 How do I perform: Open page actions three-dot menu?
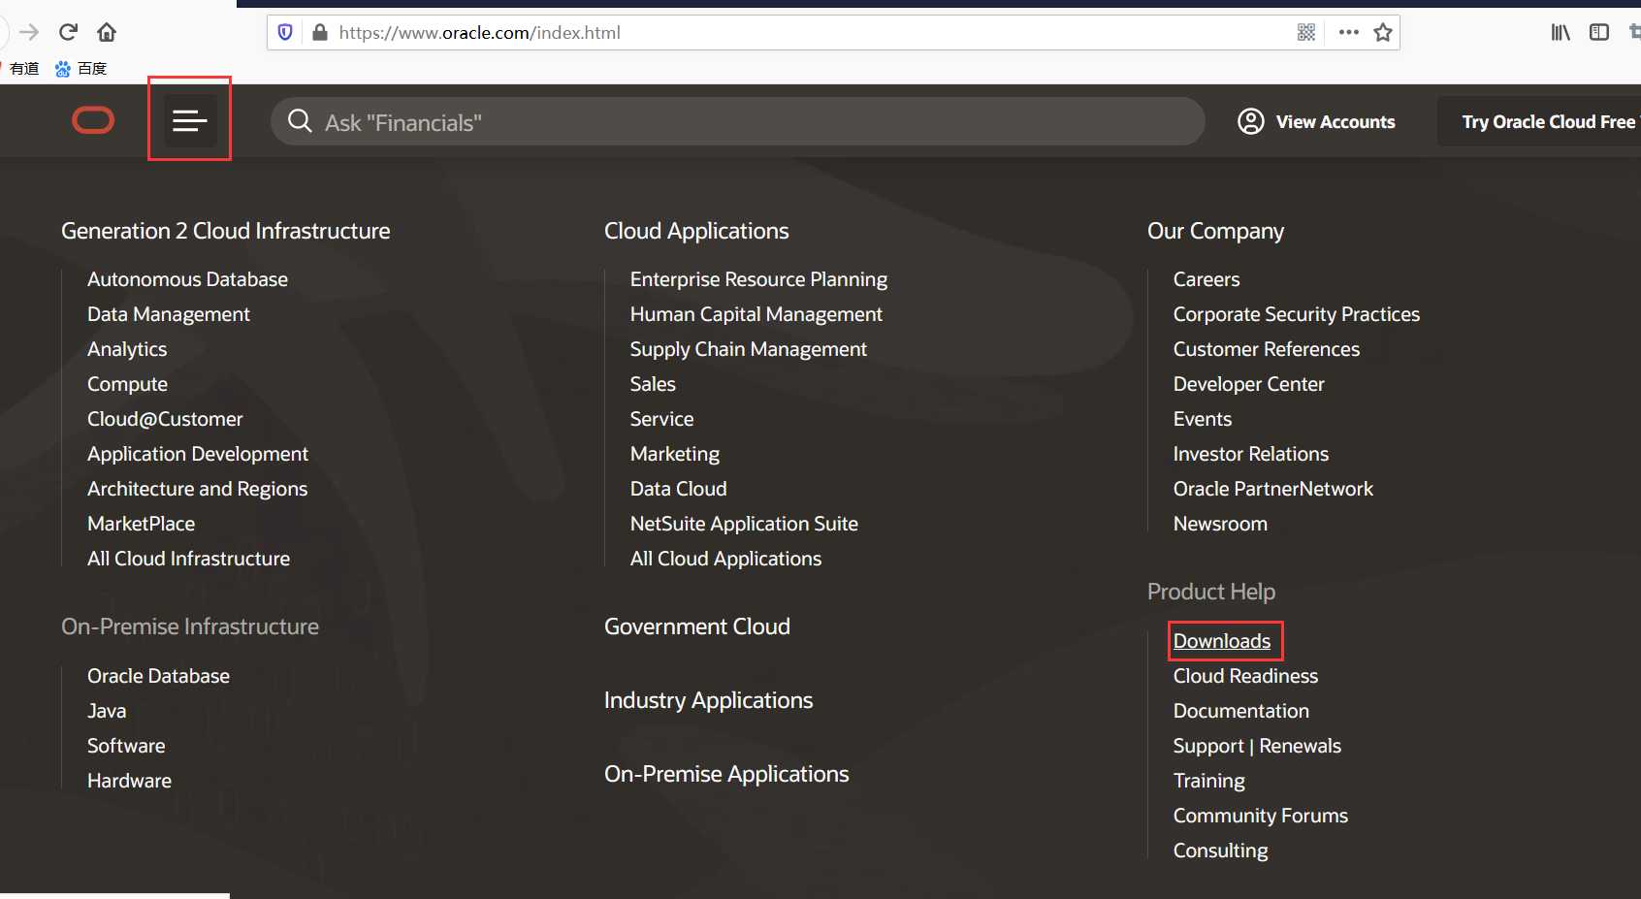coord(1348,32)
